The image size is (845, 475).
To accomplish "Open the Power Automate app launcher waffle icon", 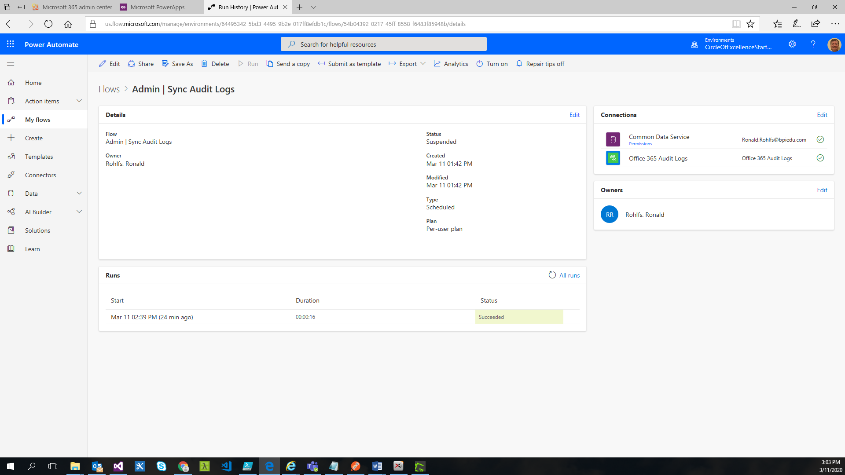I will point(10,44).
